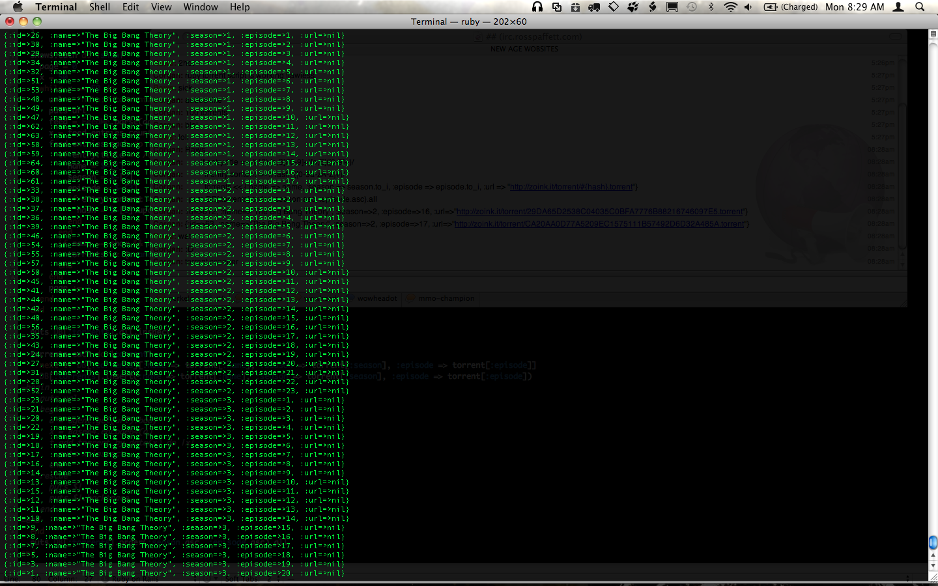938x586 pixels.
Task: Click the volume speaker icon
Action: coord(748,7)
